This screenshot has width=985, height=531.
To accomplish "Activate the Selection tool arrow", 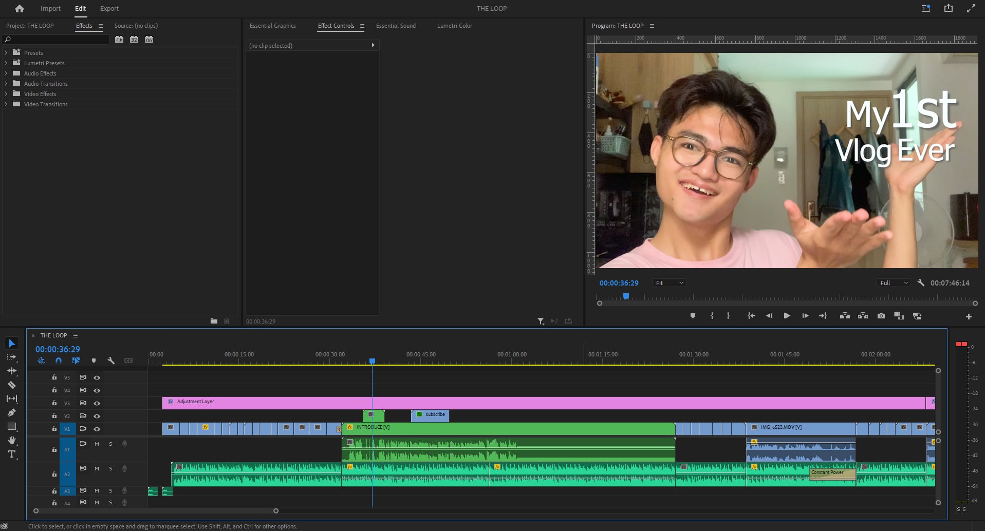I will coord(12,343).
